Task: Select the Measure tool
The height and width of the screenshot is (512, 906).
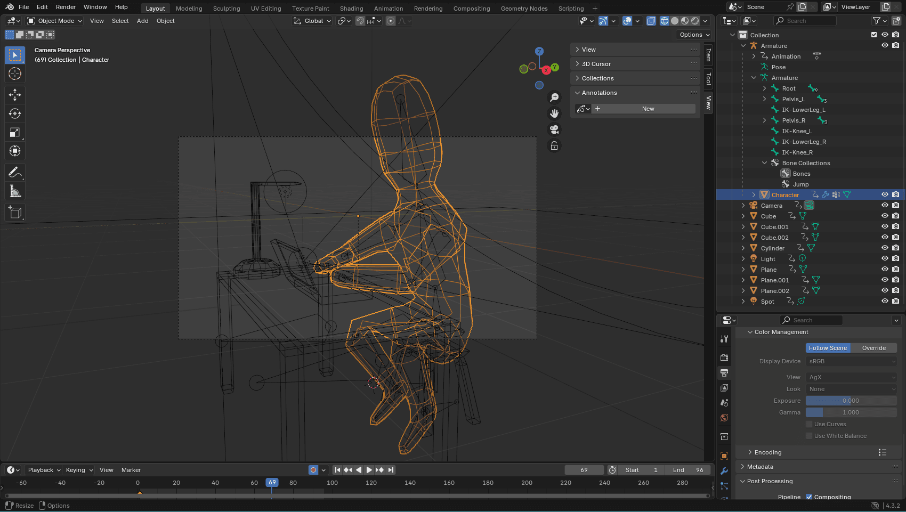Action: point(15,191)
